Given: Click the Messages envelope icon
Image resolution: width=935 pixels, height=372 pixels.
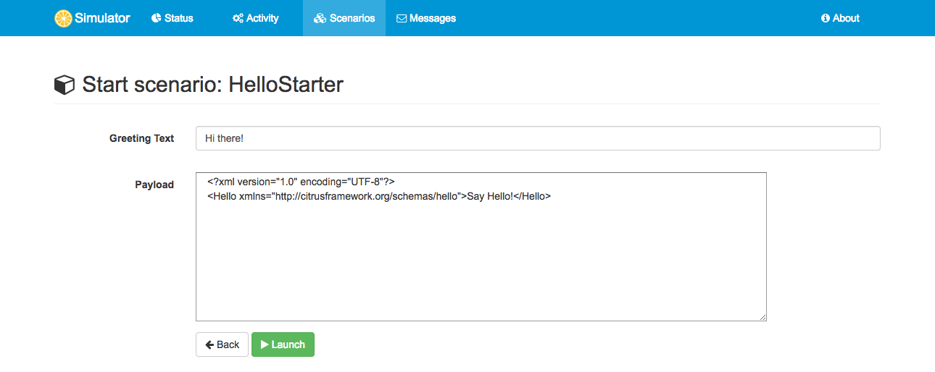Looking at the screenshot, I should (x=402, y=18).
